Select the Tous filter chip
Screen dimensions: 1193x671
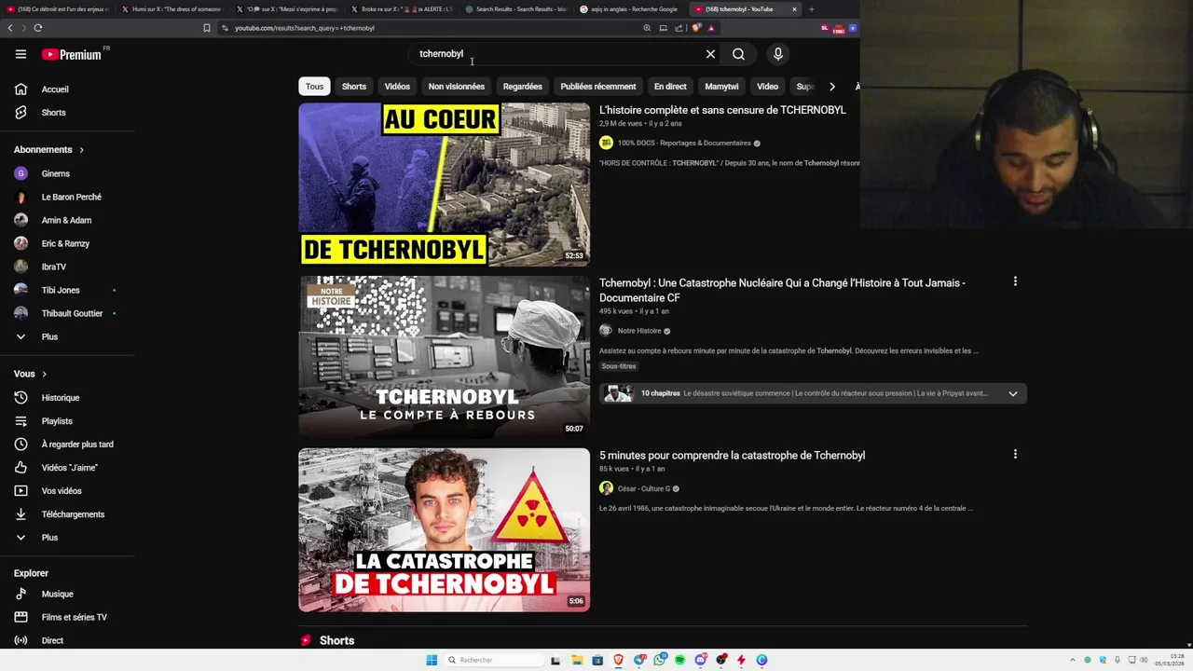[314, 87]
